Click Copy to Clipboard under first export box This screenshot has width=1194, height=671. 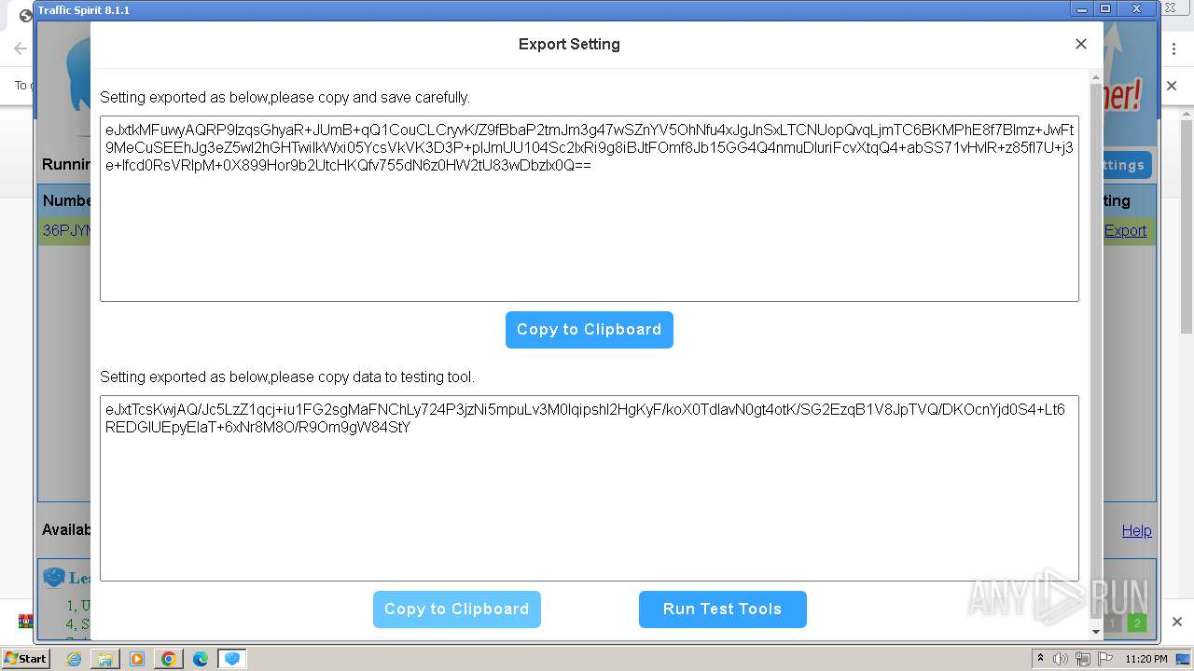click(589, 330)
